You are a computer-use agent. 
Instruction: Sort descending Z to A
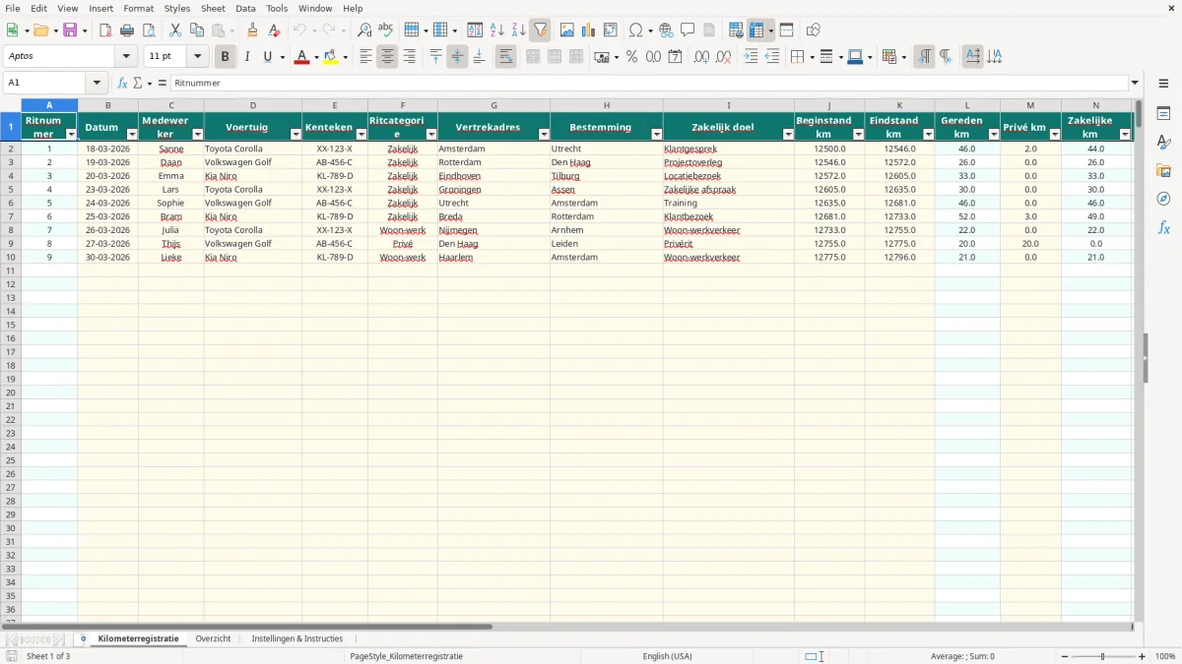[518, 30]
